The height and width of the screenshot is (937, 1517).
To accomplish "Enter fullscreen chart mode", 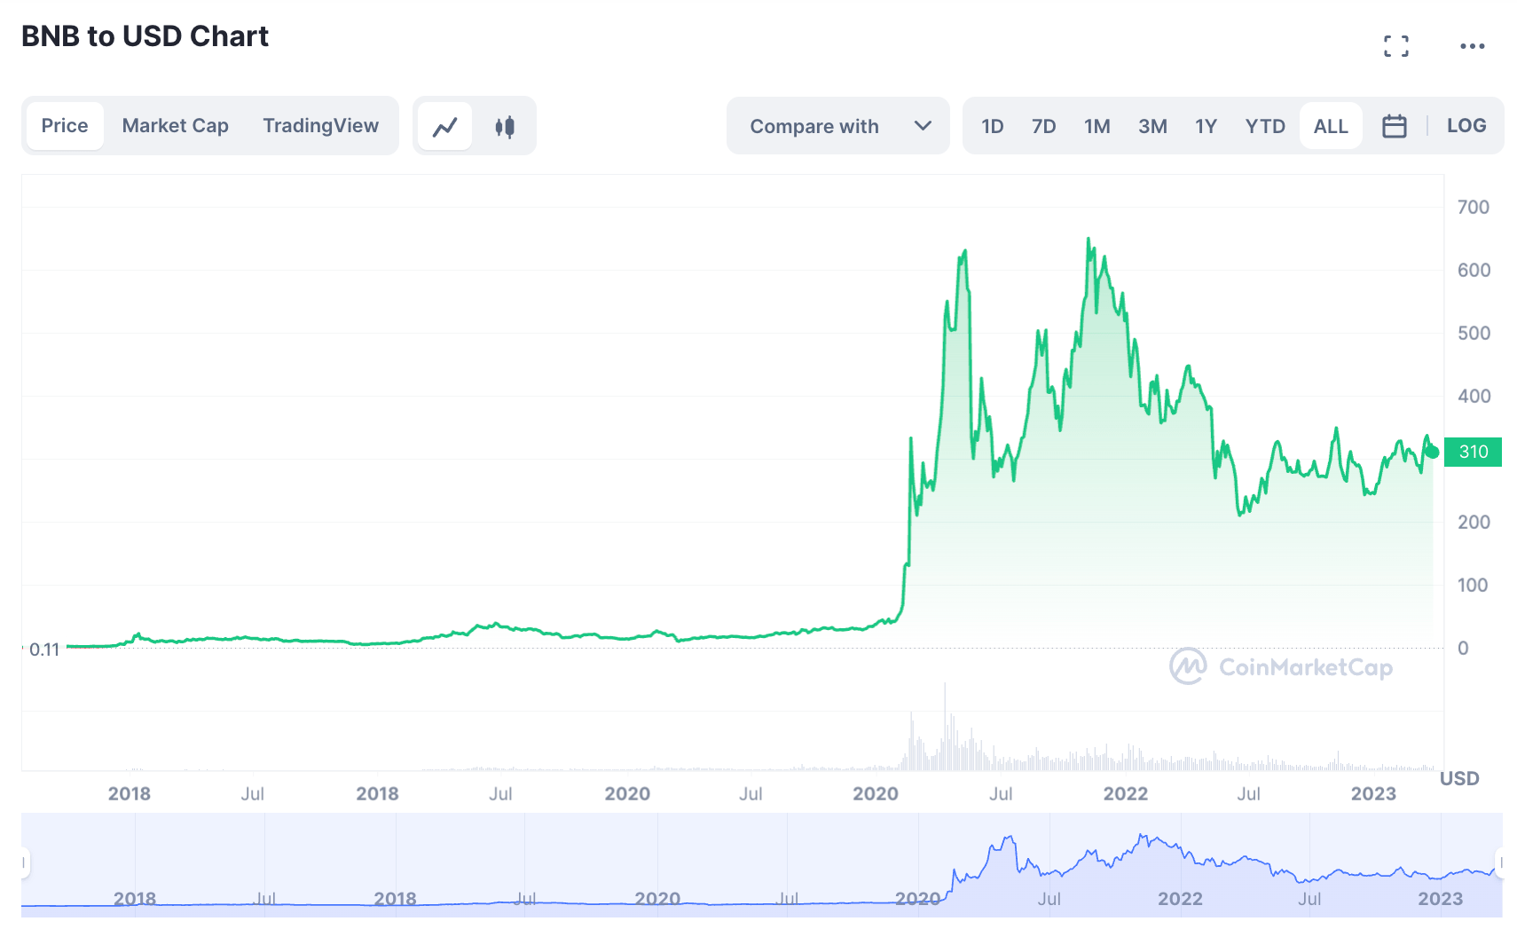I will click(1395, 46).
